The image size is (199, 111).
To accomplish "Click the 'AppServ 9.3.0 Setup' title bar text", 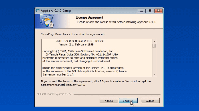I will pos(56,11).
